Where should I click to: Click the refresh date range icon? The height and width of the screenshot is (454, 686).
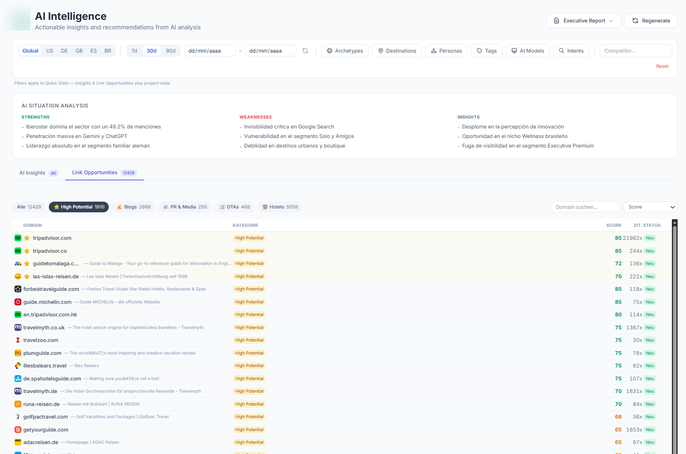tap(305, 51)
